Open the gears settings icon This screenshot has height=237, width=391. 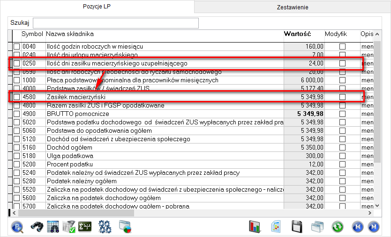[105, 227]
